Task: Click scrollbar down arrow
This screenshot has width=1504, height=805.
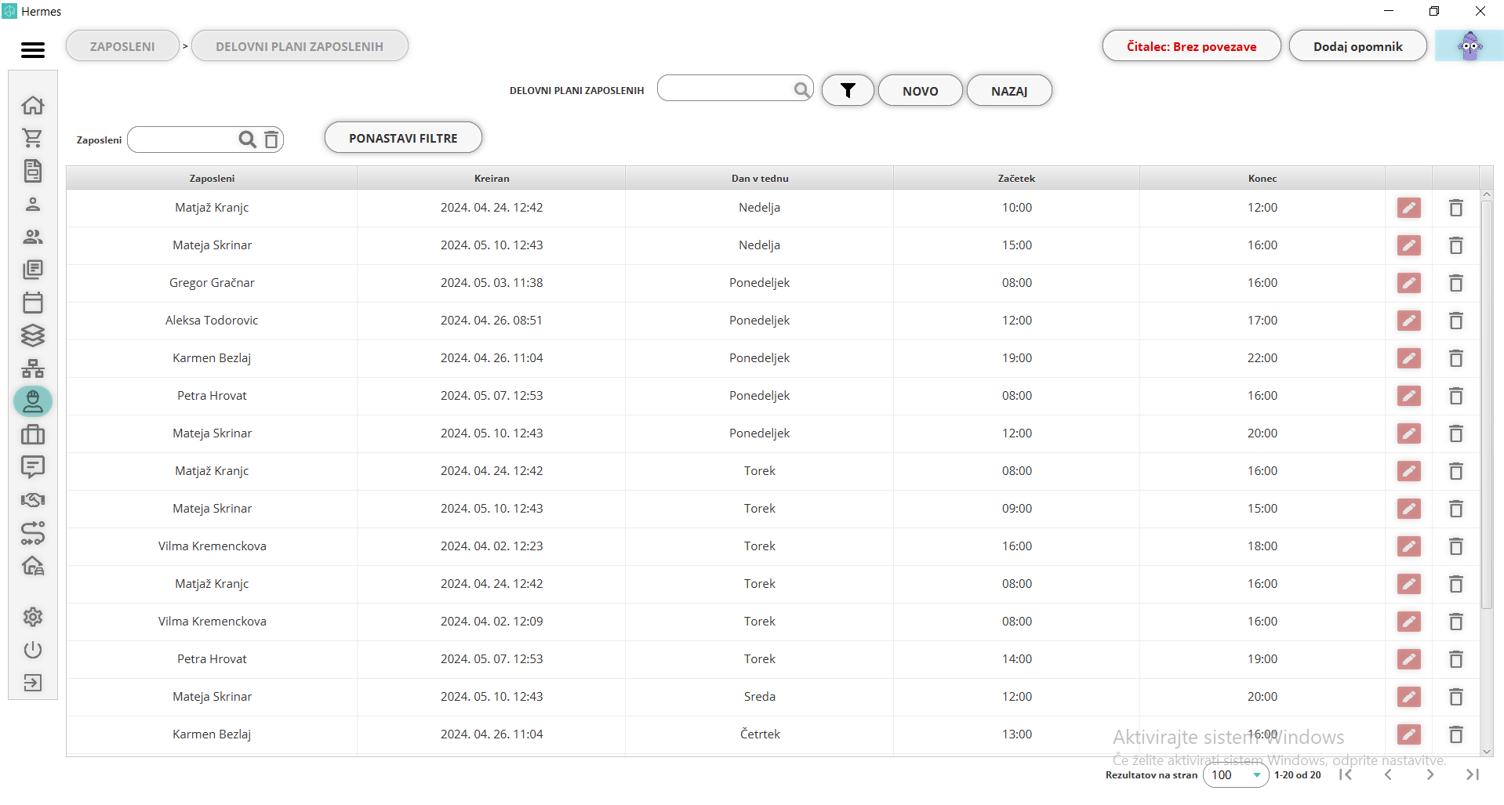Action: pyautogui.click(x=1487, y=751)
